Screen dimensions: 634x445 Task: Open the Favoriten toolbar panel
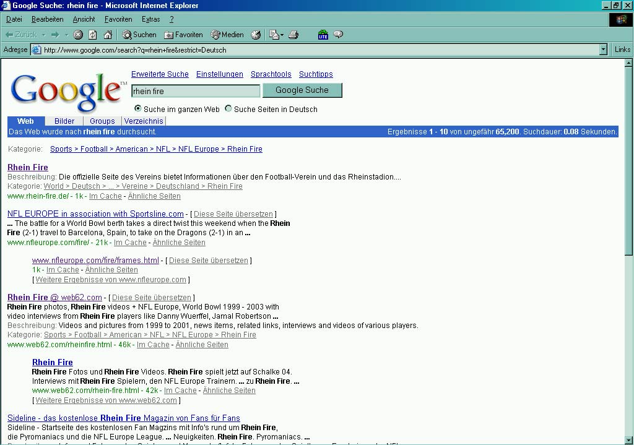click(x=183, y=35)
